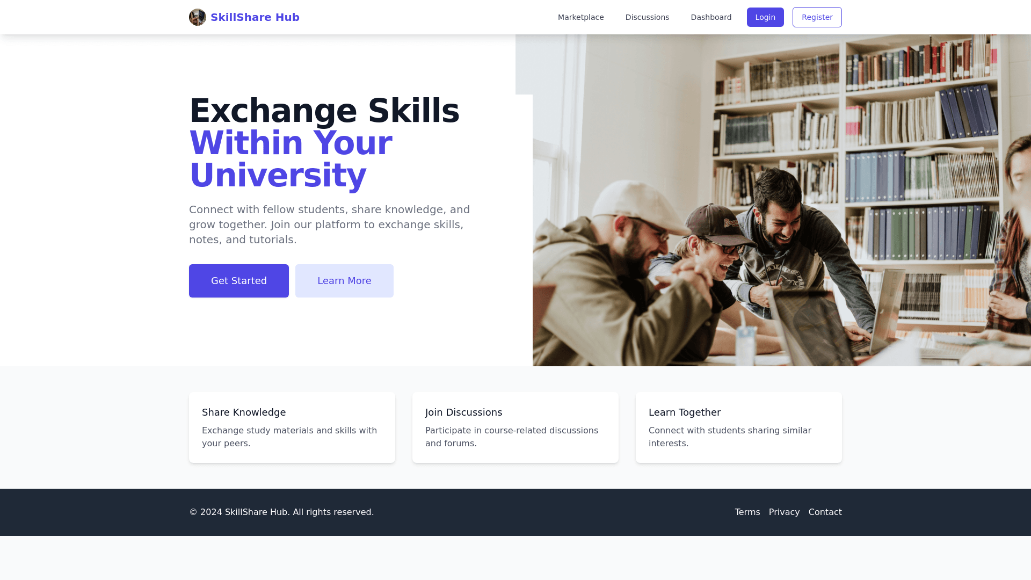Click the Login button

click(x=765, y=17)
